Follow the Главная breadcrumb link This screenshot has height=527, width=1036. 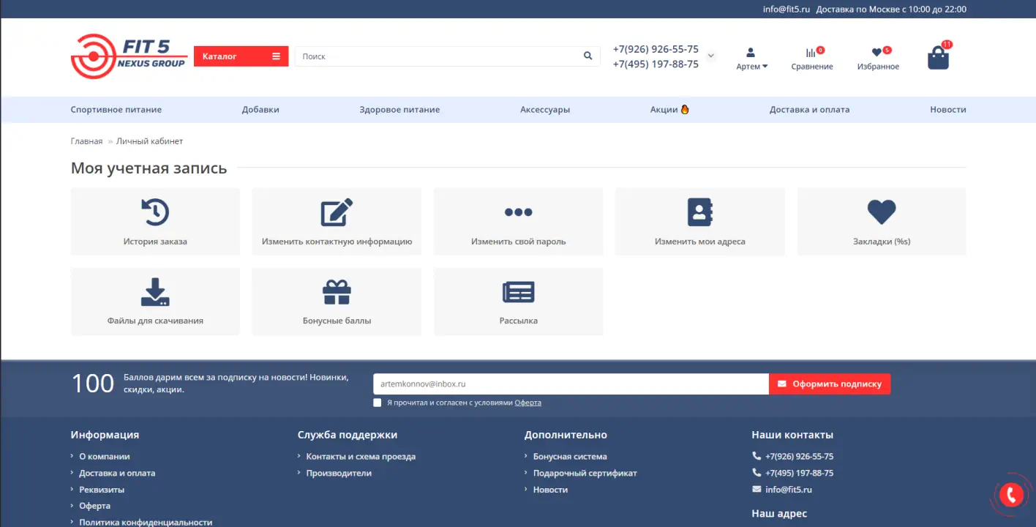[x=86, y=141]
